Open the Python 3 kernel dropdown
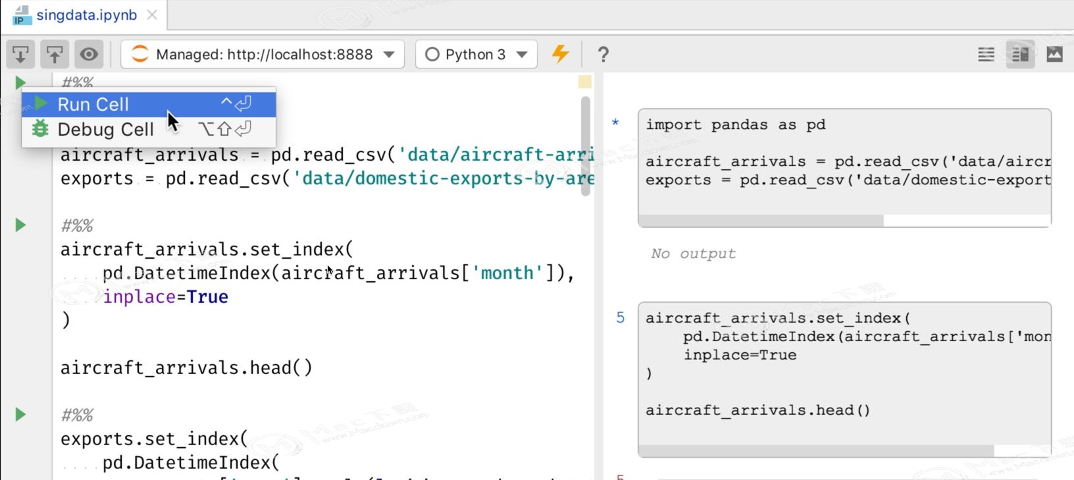The image size is (1074, 480). 476,54
